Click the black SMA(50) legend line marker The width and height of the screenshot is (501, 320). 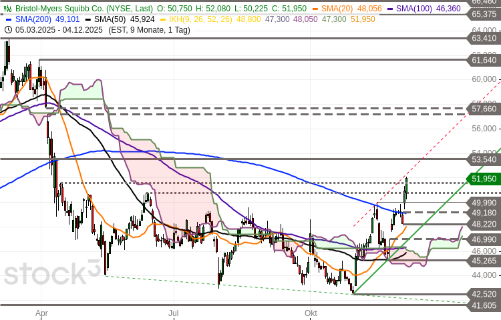click(x=87, y=19)
